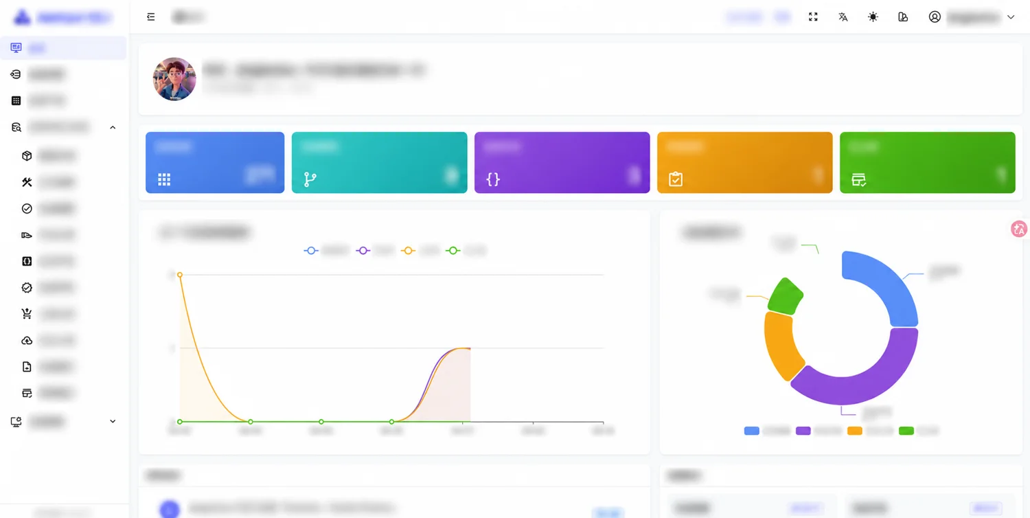Screen dimensions: 1030x518
Task: Open the teal stat card with branch icon
Action: [x=380, y=163]
